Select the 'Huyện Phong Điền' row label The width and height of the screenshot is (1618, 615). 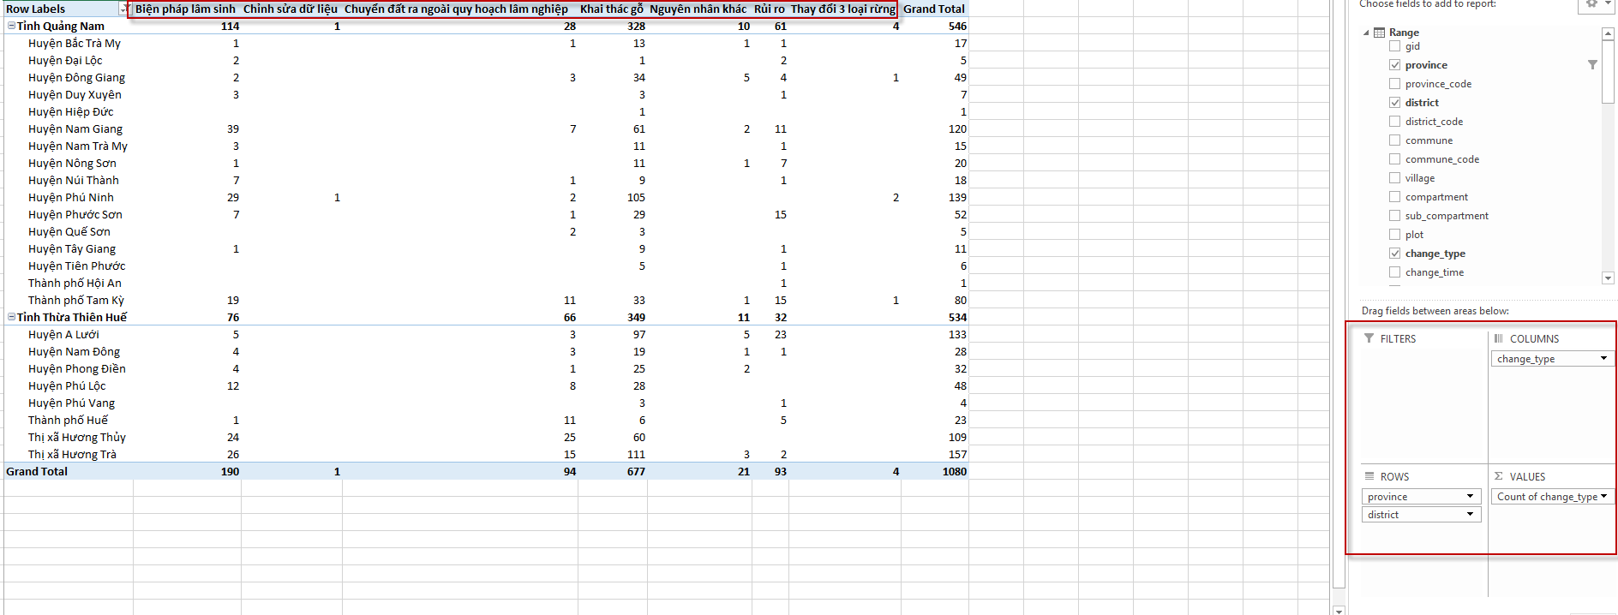(77, 368)
